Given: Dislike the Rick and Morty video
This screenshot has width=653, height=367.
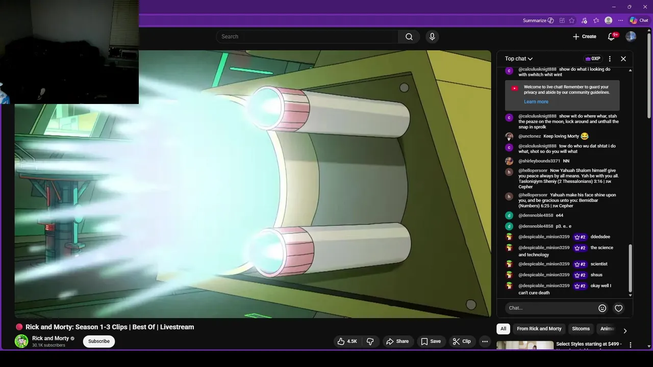Looking at the screenshot, I should click(x=371, y=342).
